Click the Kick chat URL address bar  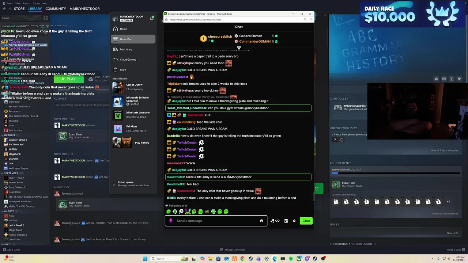point(234,19)
